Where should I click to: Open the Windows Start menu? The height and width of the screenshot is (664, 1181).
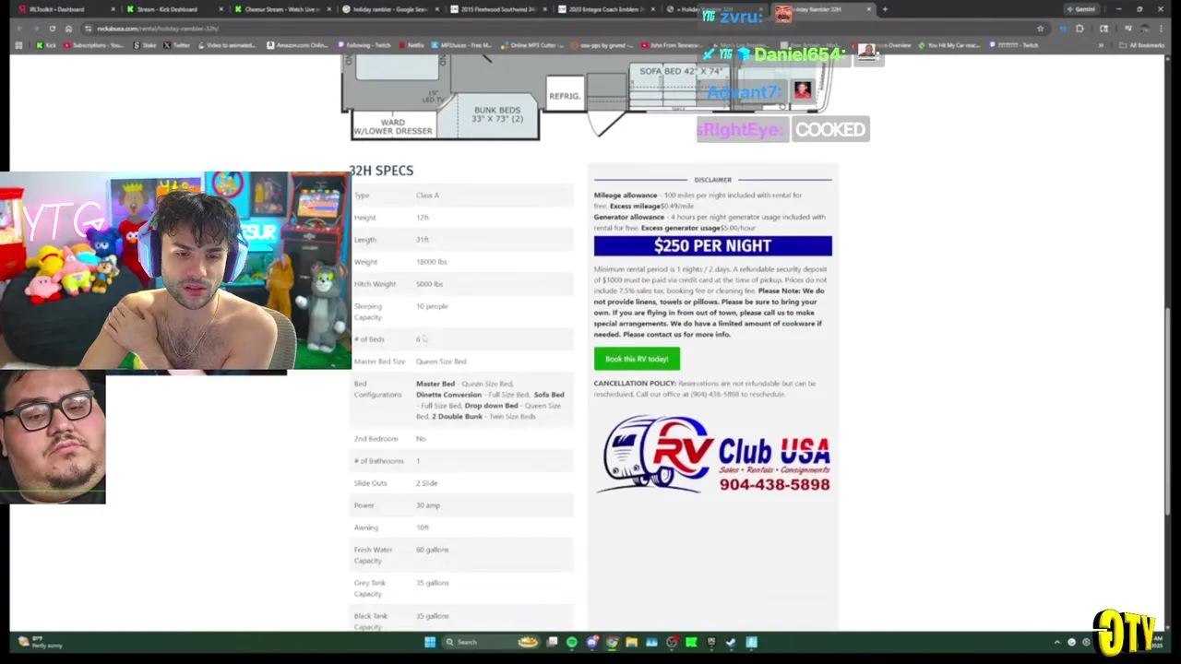429,642
